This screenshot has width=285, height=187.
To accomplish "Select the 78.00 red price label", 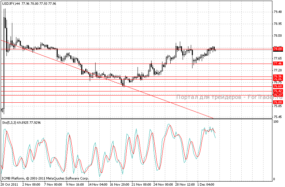I will (x=277, y=49).
